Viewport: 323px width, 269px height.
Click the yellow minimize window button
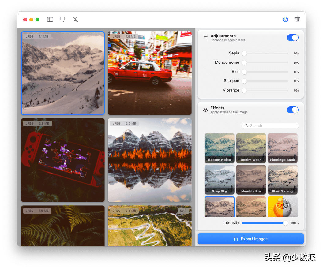tap(31, 20)
